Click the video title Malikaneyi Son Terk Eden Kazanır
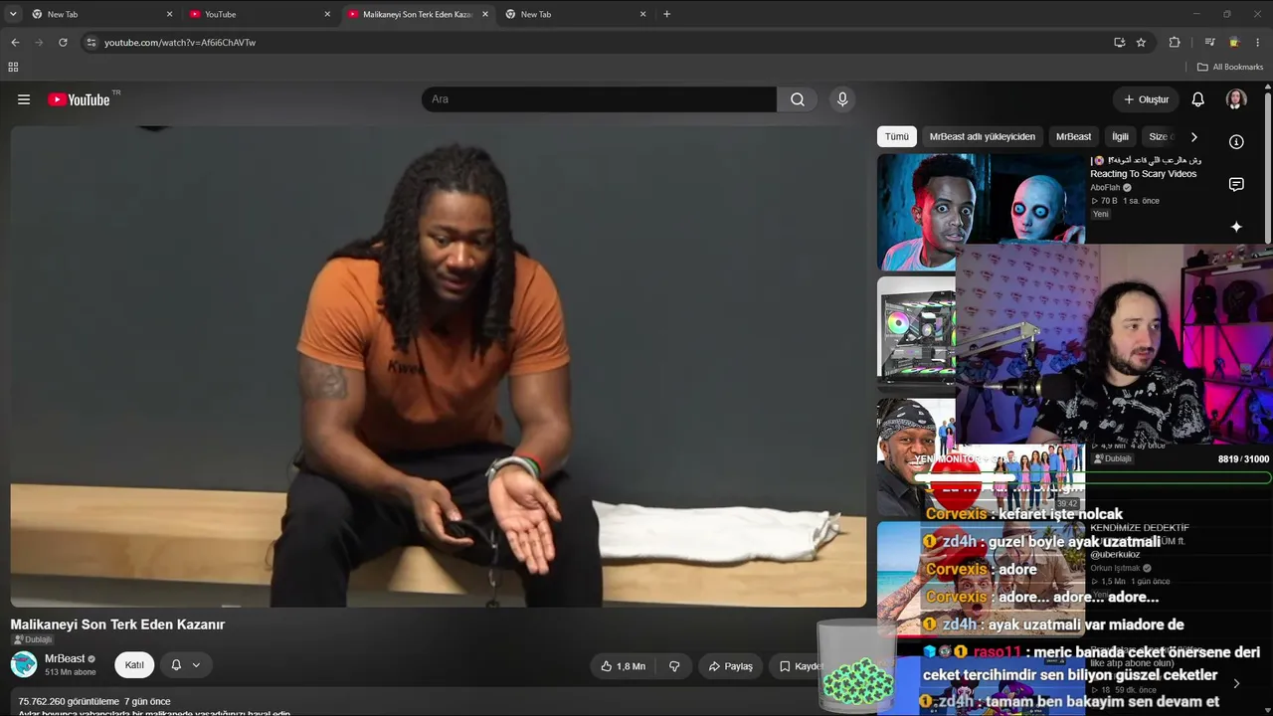 click(x=117, y=625)
